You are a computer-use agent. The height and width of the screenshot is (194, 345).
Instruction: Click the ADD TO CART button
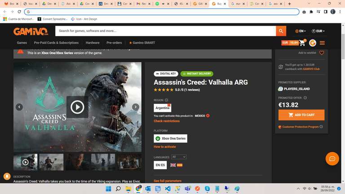[301, 115]
